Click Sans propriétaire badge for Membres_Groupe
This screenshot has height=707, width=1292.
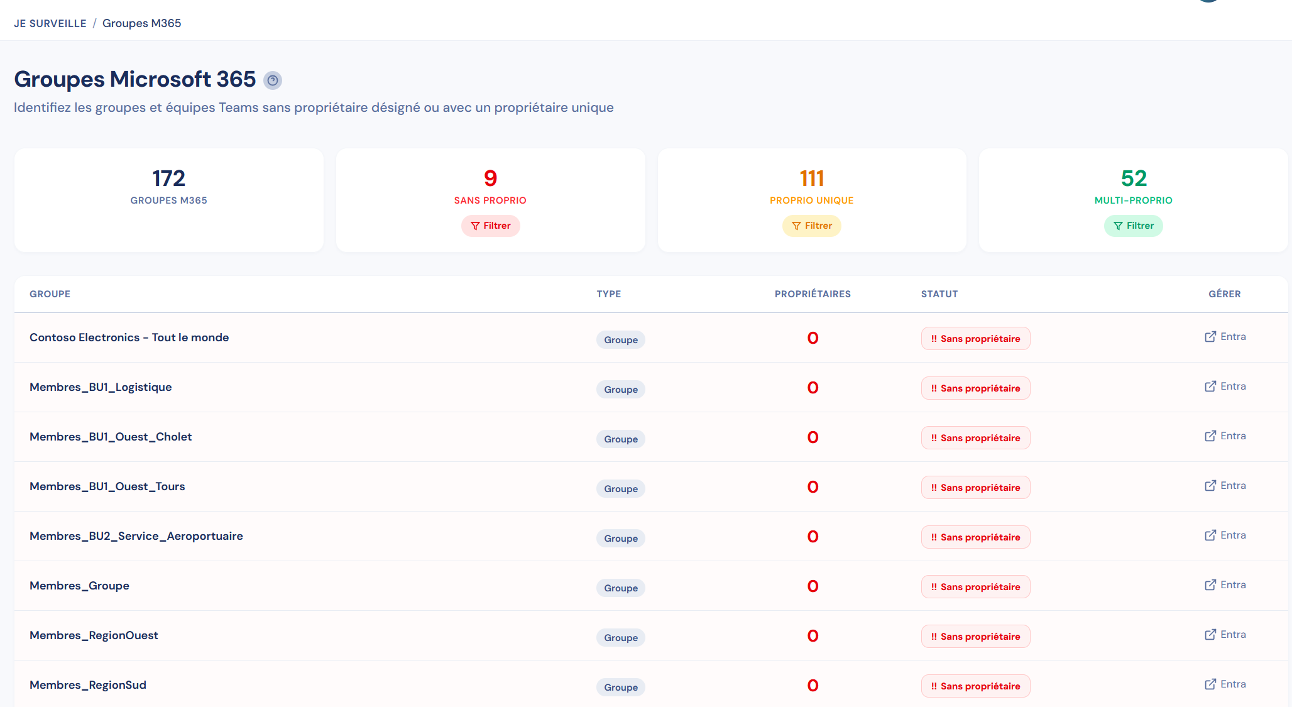click(976, 587)
